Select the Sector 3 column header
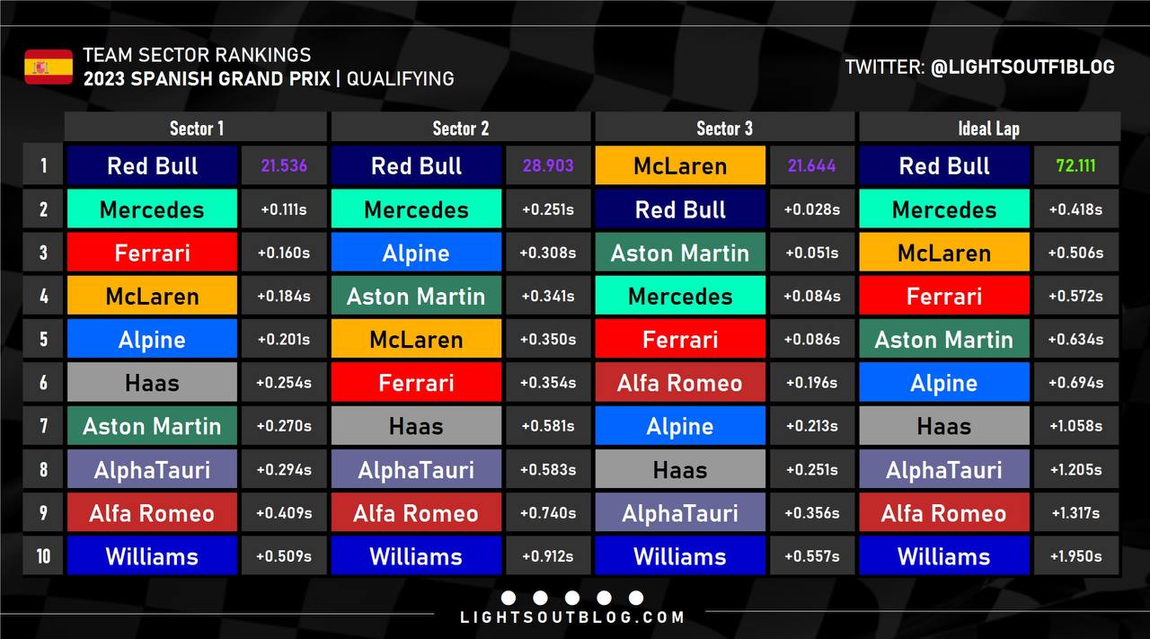This screenshot has width=1150, height=639. 724,128
